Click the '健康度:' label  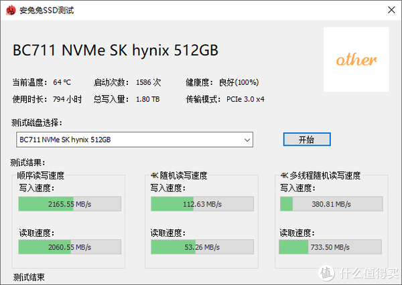200,82
